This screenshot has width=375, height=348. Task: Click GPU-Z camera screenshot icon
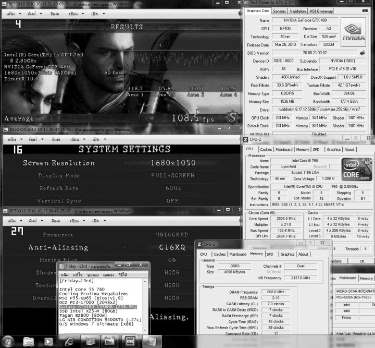[x=365, y=10]
